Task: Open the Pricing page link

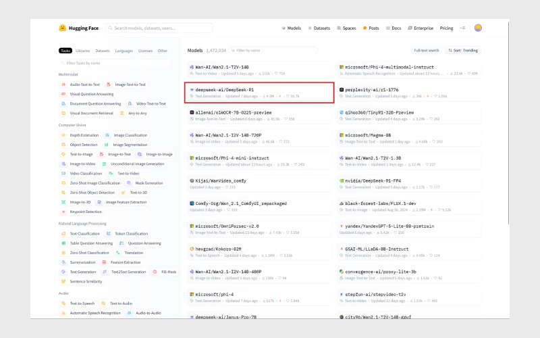Action: [446, 28]
